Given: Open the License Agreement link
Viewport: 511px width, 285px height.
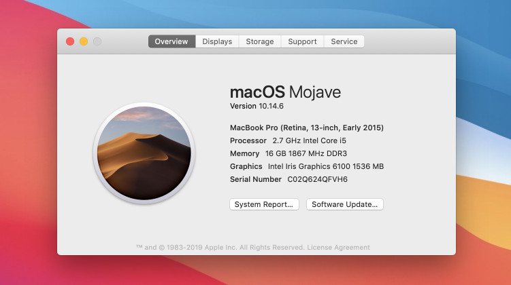Looking at the screenshot, I should [339, 248].
